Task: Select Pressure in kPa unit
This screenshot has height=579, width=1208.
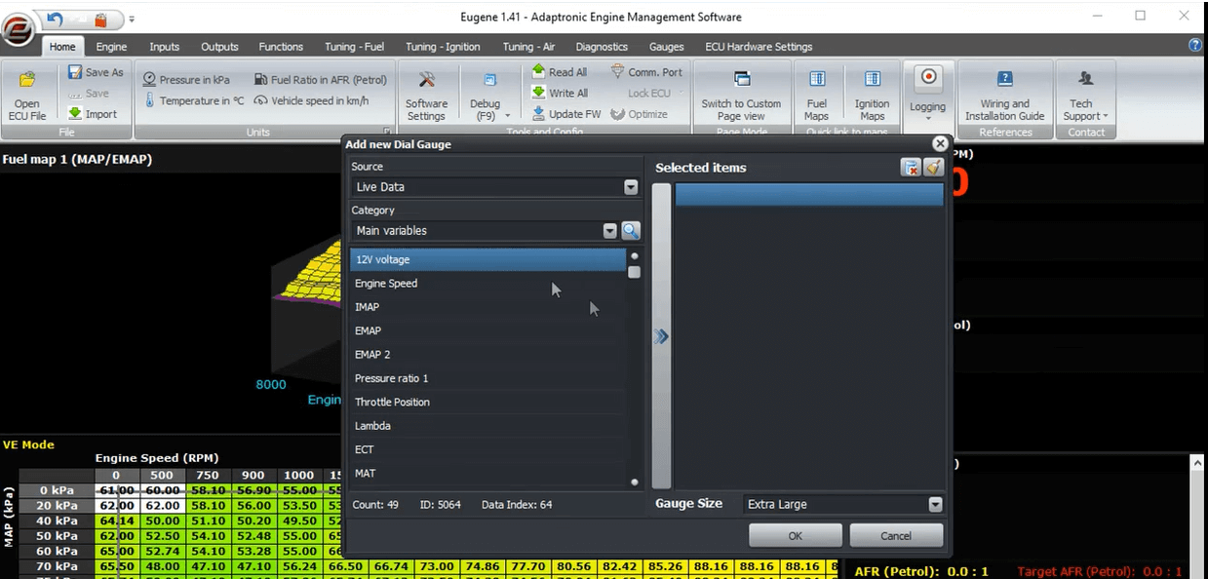Action: (x=186, y=80)
